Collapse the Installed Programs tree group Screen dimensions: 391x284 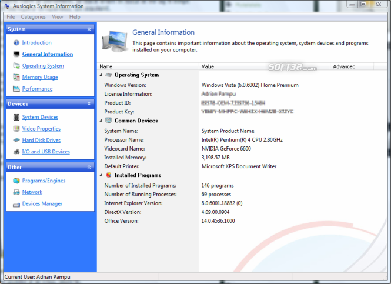click(x=101, y=175)
